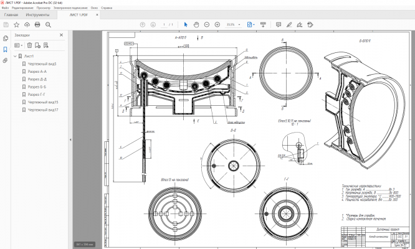The height and width of the screenshot is (249, 415).
Task: Select the Hand pan tool
Action: [x=196, y=24]
